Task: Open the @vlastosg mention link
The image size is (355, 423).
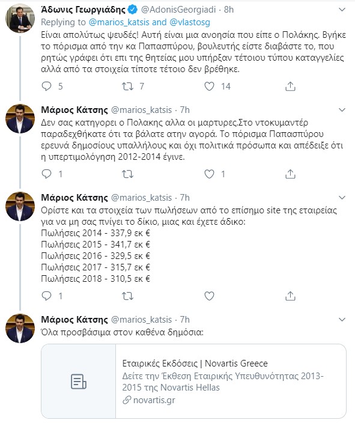Action: (190, 22)
